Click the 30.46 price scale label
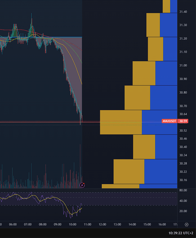The width and height of the screenshot is (196, 238). click(x=183, y=139)
